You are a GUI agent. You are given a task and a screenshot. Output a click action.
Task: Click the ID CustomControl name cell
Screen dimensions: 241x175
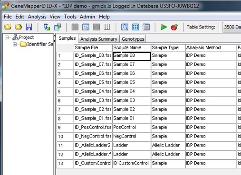tap(132, 164)
